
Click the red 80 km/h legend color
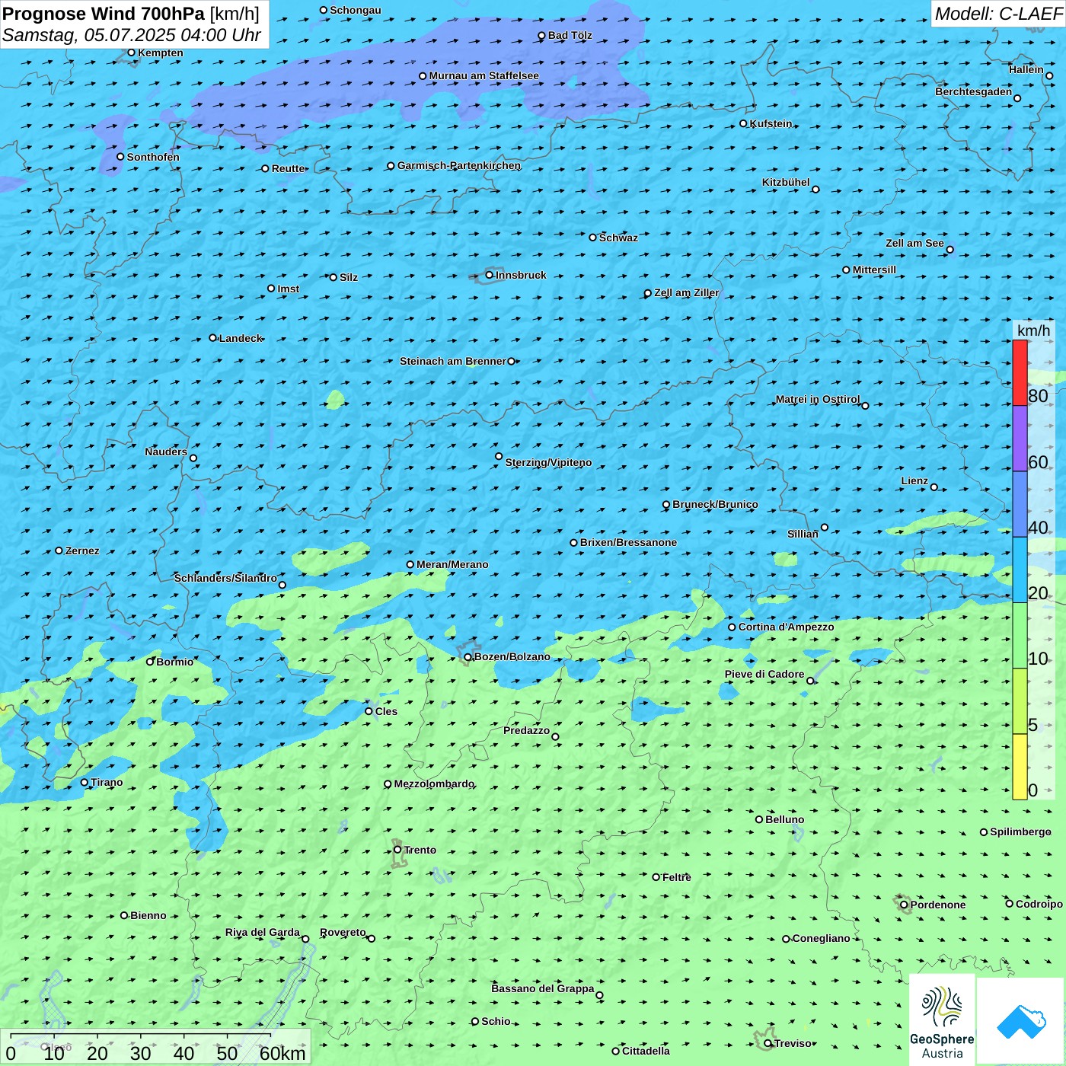point(1020,372)
